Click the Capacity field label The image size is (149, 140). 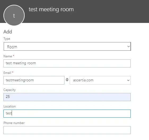point(10,90)
